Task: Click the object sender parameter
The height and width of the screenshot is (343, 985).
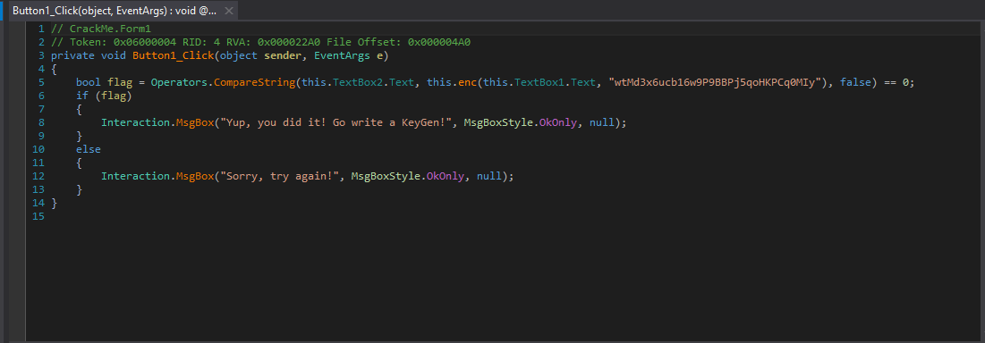Action: (260, 55)
